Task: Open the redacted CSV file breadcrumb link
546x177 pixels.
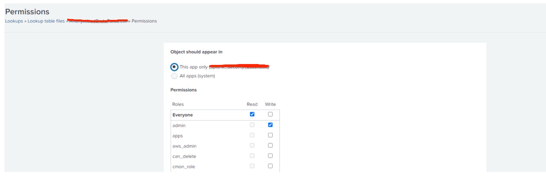Action: 98,21
